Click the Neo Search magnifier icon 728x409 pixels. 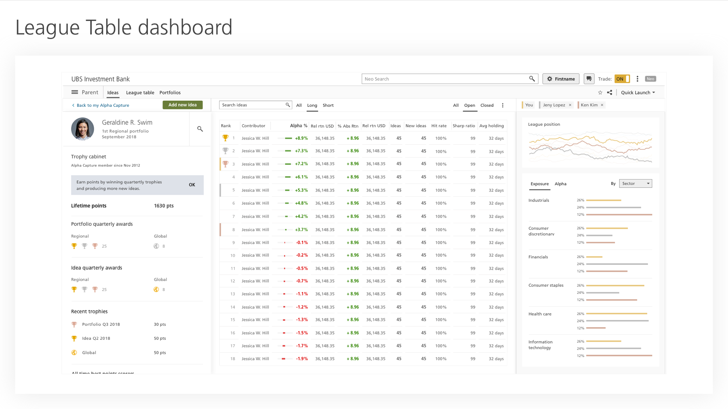[532, 79]
